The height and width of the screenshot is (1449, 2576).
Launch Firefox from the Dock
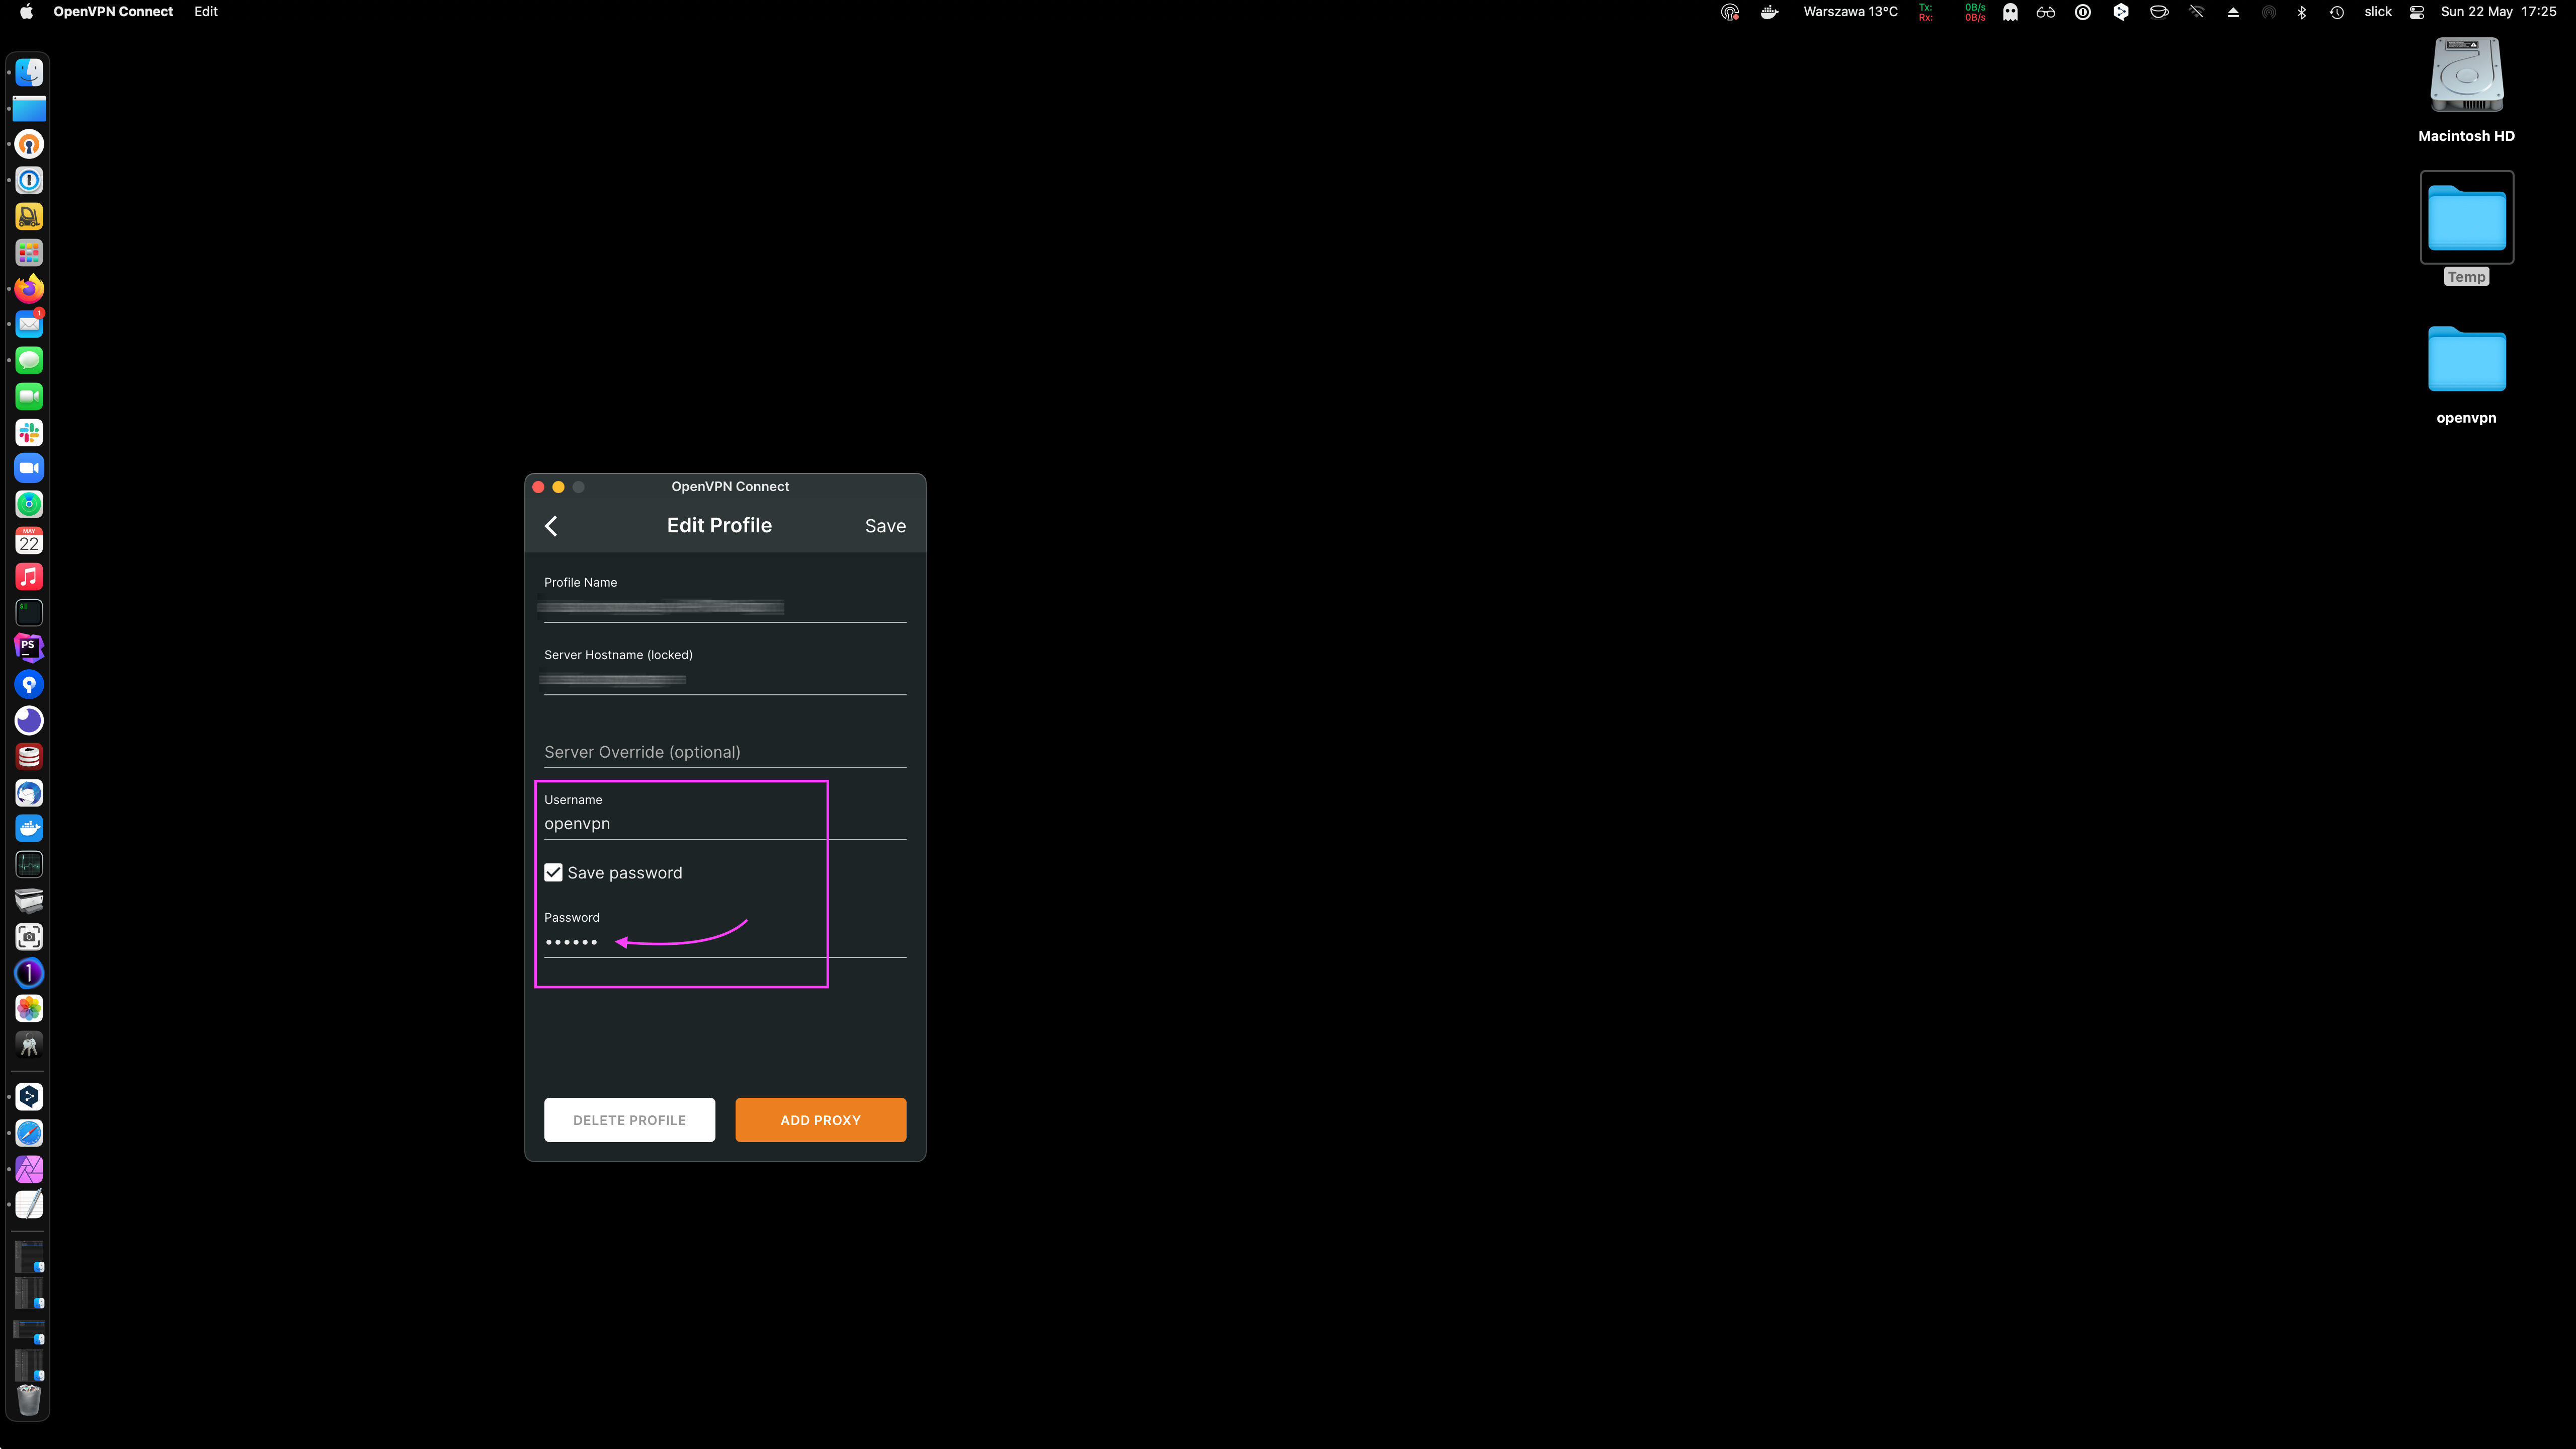pyautogui.click(x=29, y=288)
